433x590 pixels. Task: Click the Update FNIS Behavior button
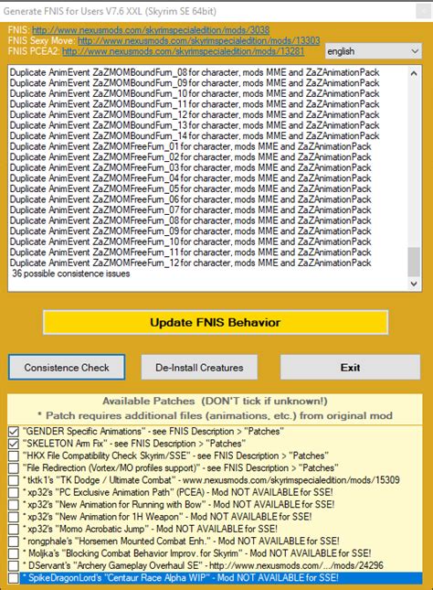(x=216, y=323)
